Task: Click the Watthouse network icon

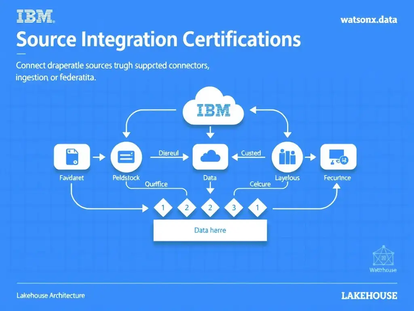Action: (x=383, y=256)
